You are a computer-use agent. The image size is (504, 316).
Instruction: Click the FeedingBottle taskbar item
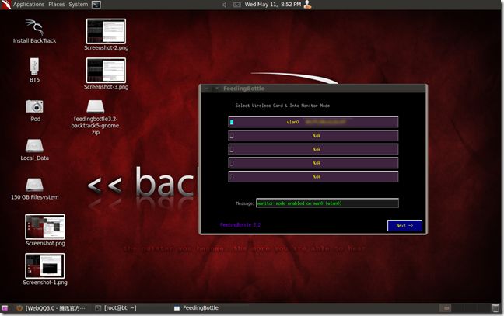pos(196,308)
